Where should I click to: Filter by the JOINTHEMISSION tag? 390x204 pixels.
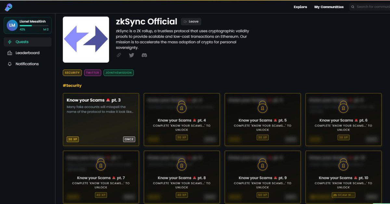119,73
